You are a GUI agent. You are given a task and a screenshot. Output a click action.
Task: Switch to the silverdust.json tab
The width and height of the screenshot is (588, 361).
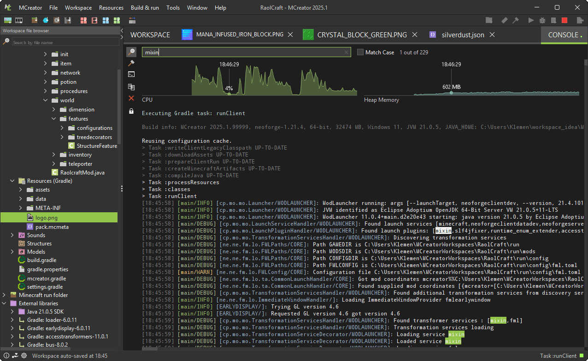click(x=462, y=35)
